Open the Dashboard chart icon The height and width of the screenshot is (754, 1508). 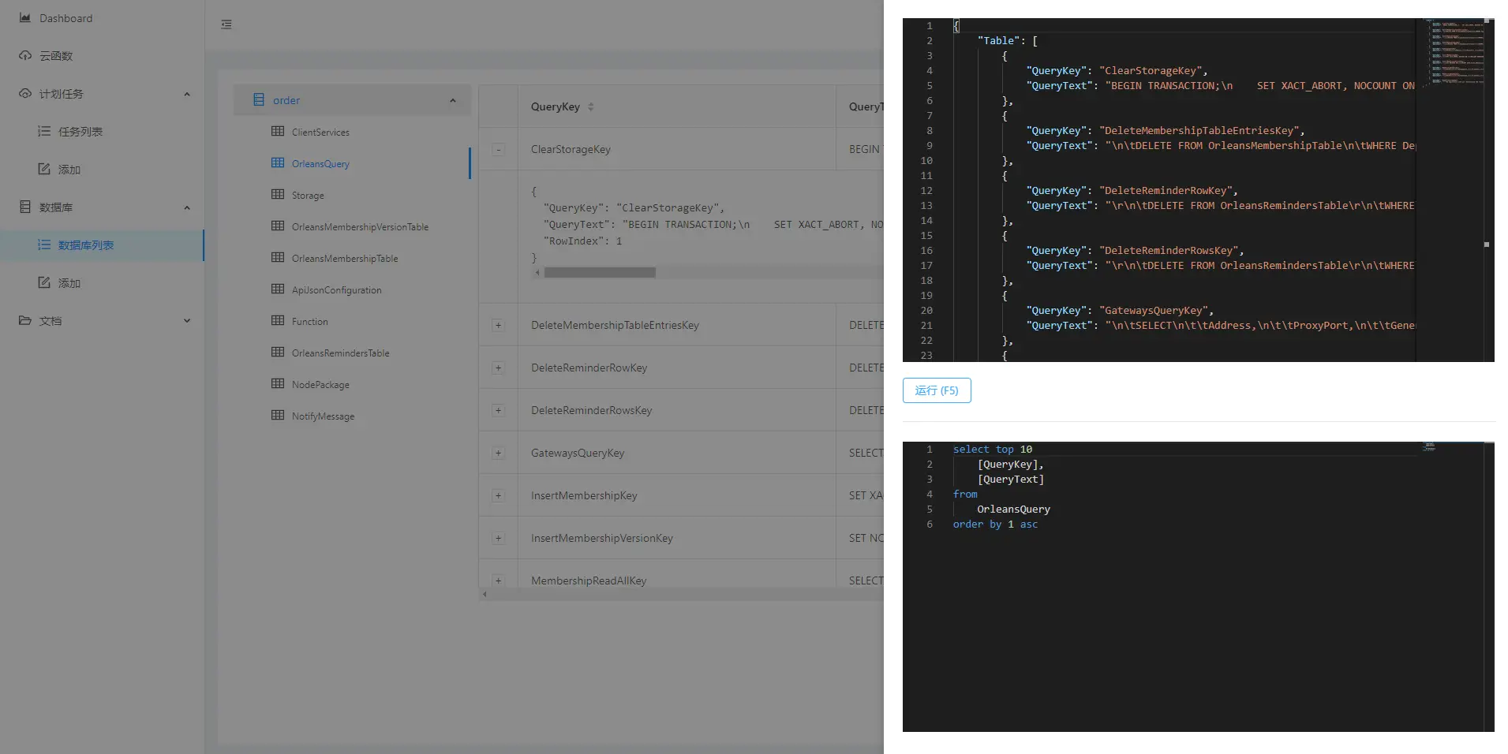[x=25, y=18]
